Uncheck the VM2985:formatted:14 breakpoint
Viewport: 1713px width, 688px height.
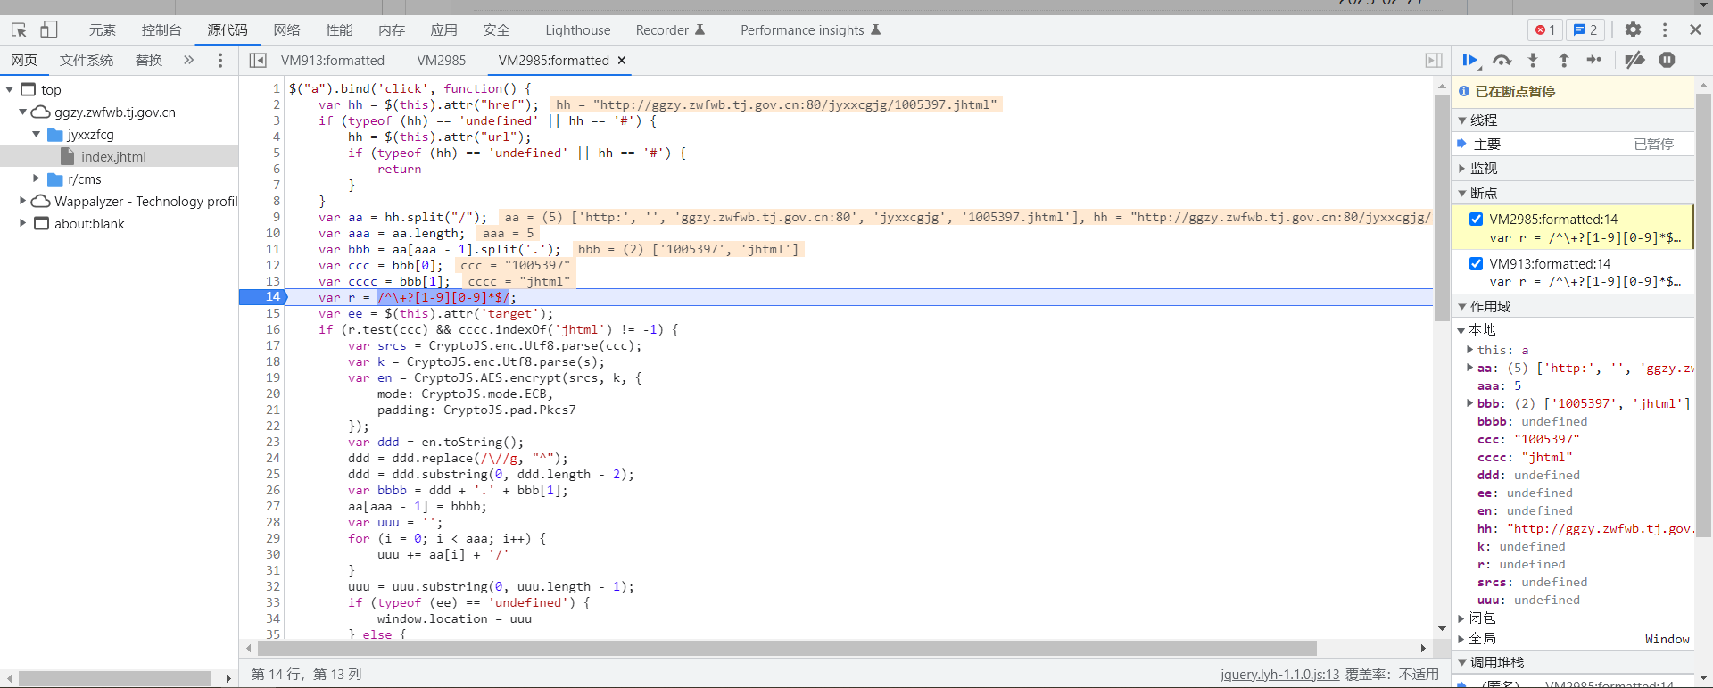pos(1476,220)
